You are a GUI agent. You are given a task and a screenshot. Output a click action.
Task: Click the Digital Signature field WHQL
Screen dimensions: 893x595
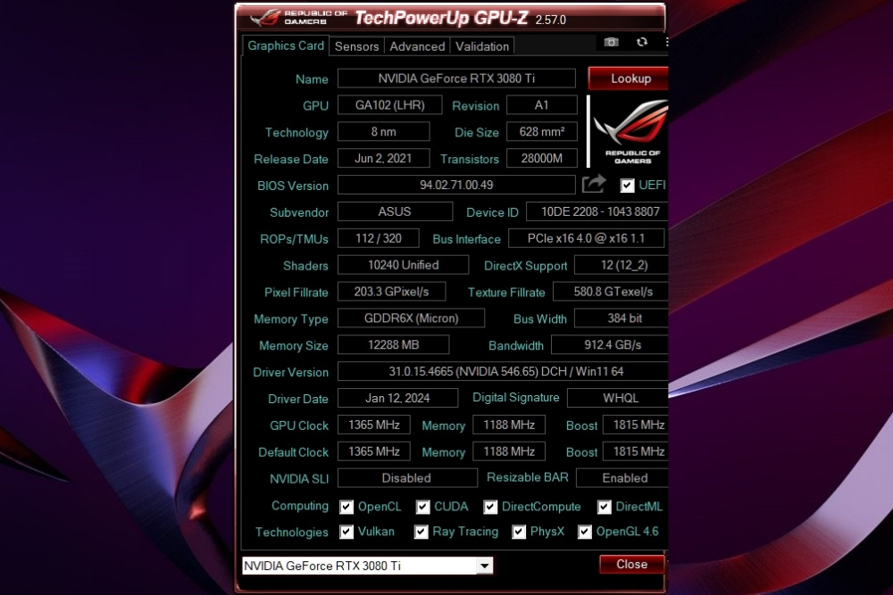(618, 398)
